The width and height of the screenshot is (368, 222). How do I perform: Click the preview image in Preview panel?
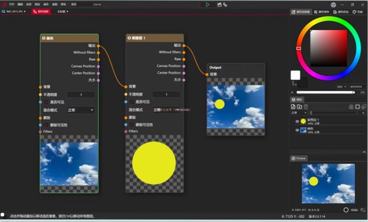pos(328,184)
